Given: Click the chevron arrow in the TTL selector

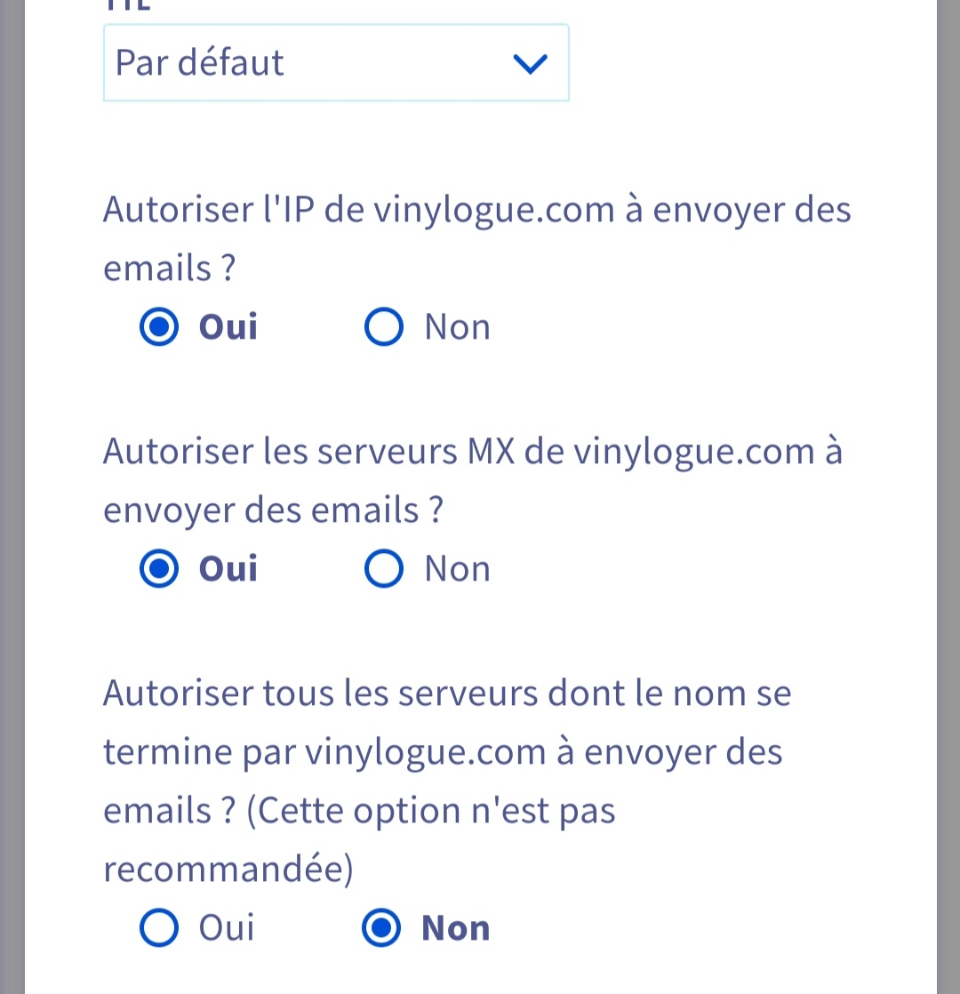Looking at the screenshot, I should tap(531, 64).
